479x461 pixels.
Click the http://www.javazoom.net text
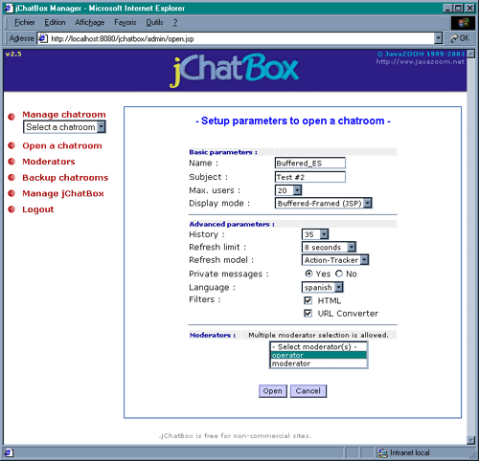(421, 61)
